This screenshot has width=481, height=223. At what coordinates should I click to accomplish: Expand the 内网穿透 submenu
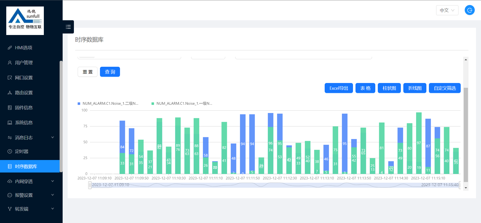[53, 181]
